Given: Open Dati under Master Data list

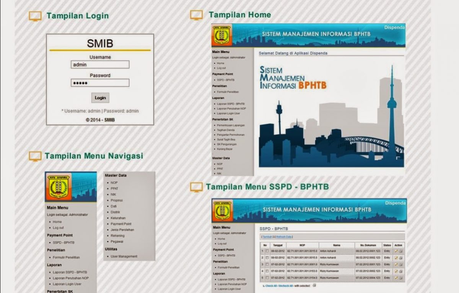Looking at the screenshot, I should [x=113, y=206].
